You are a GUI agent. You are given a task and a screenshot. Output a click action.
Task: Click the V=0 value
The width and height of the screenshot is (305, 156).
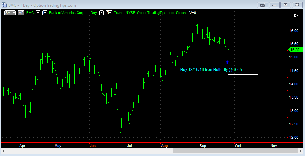click(x=193, y=13)
